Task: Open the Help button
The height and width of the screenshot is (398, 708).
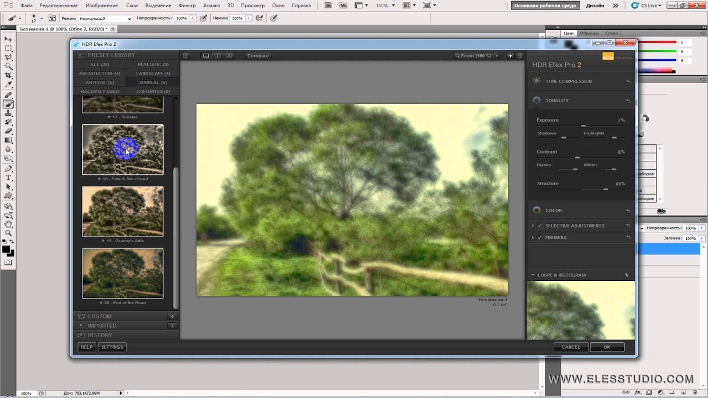Action: pyautogui.click(x=87, y=347)
